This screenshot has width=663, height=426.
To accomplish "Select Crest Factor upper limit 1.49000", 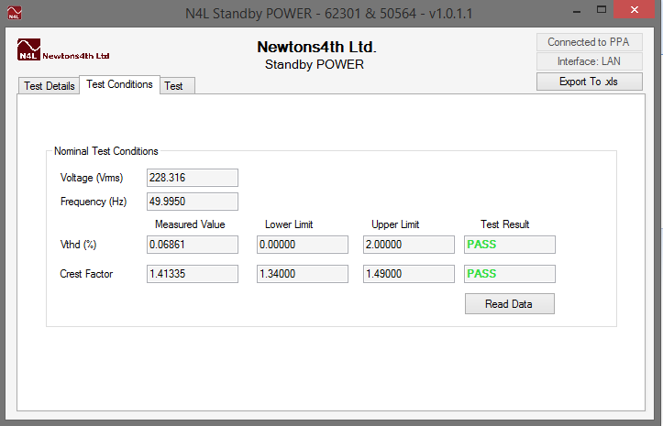I will point(409,274).
